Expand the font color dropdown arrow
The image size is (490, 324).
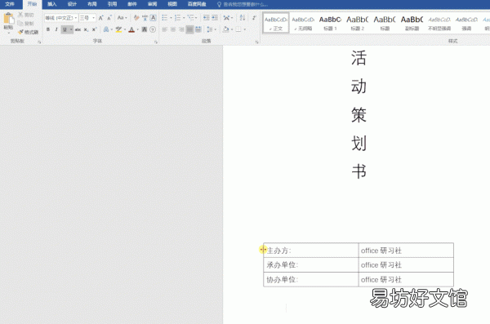coord(137,29)
